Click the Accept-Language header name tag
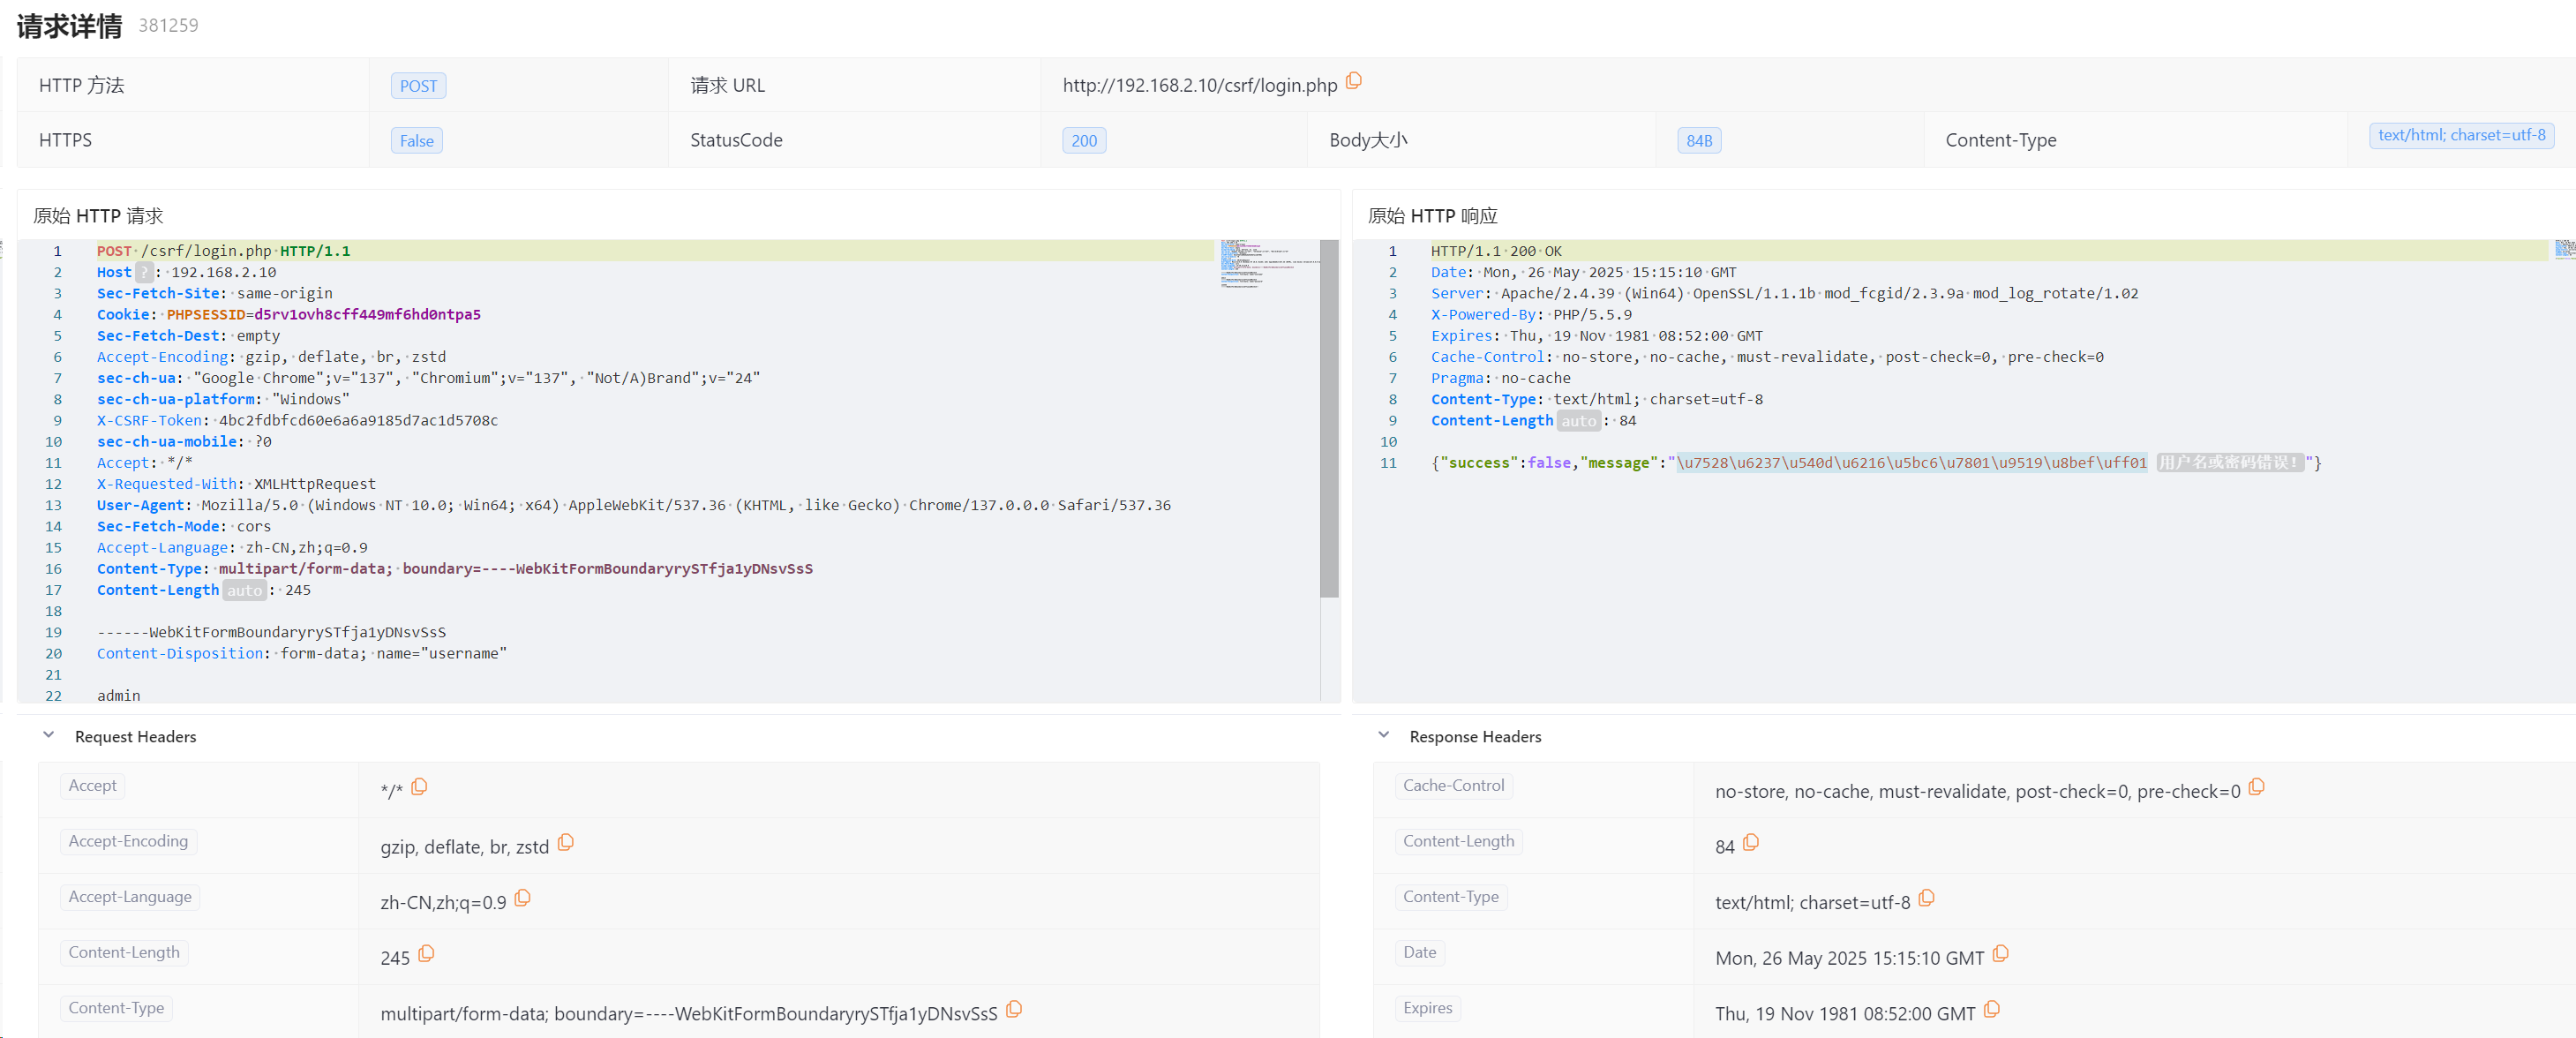Viewport: 2576px width, 1038px height. click(130, 897)
